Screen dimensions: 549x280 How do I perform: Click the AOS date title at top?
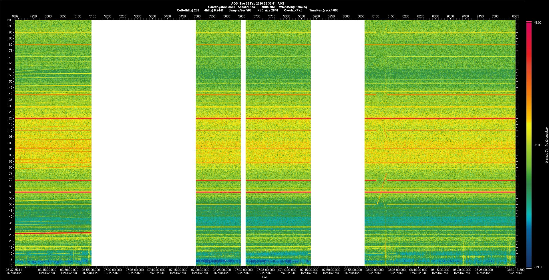click(257, 3)
